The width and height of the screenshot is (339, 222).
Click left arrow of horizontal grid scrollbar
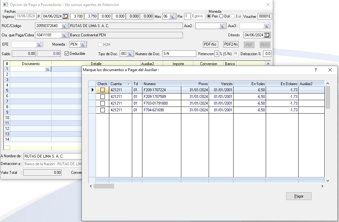[x=91, y=186]
